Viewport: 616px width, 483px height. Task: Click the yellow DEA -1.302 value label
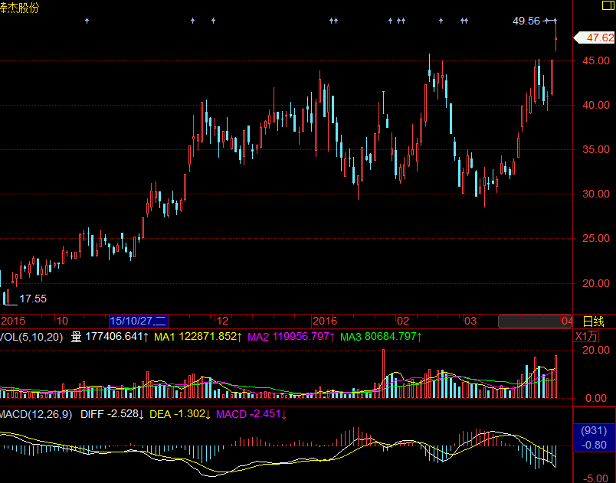179,414
